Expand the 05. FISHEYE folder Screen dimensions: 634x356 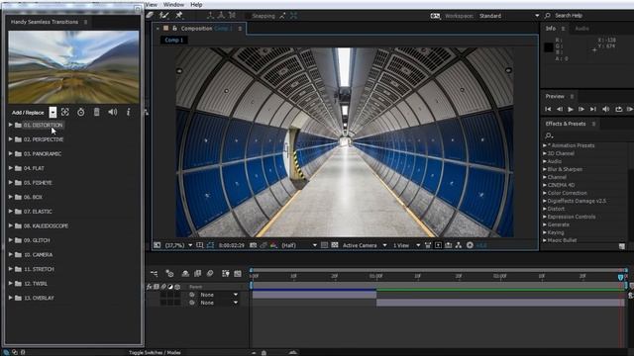11,182
